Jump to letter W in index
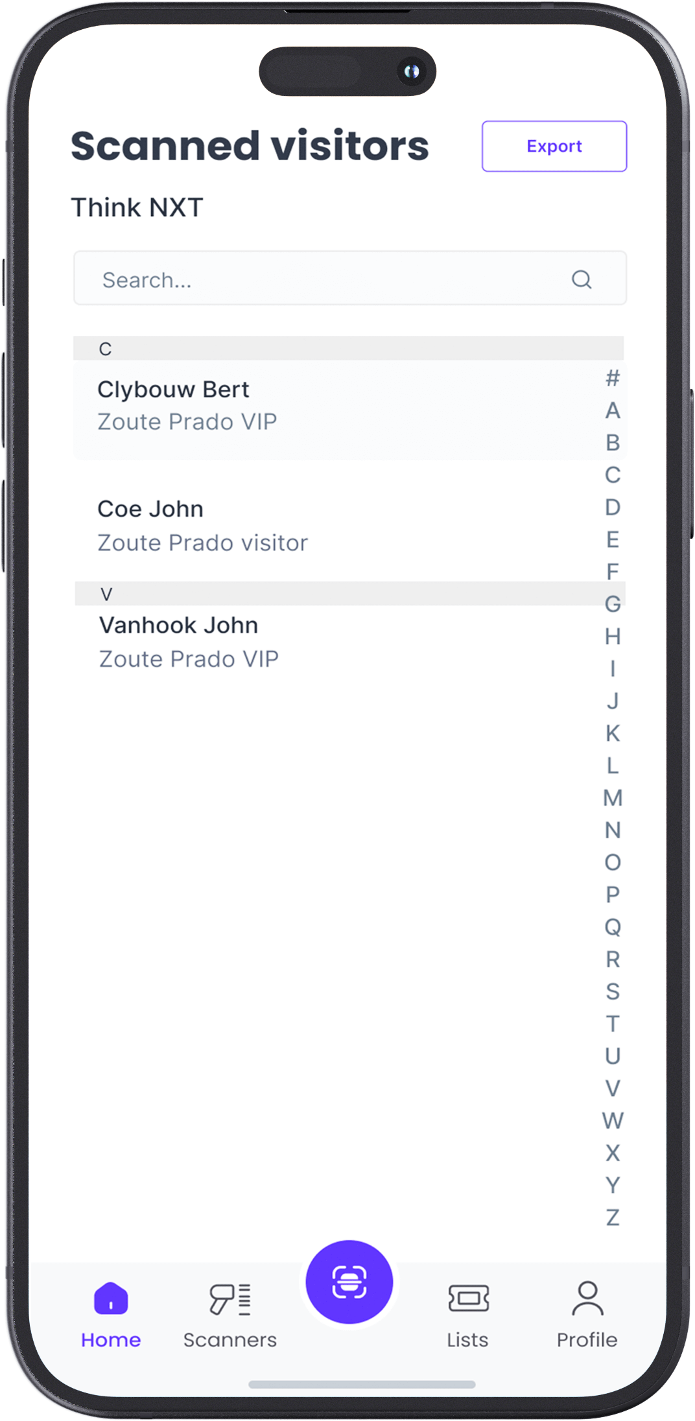This screenshot has height=1421, width=695. (613, 1121)
